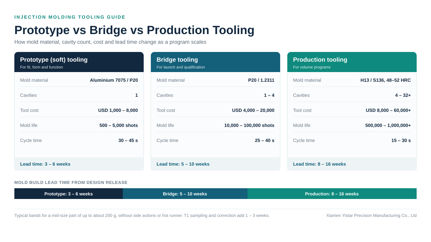Click 'USD 8,000 – 60,000+' tool cost
This screenshot has height=242, width=431.
[388, 110]
